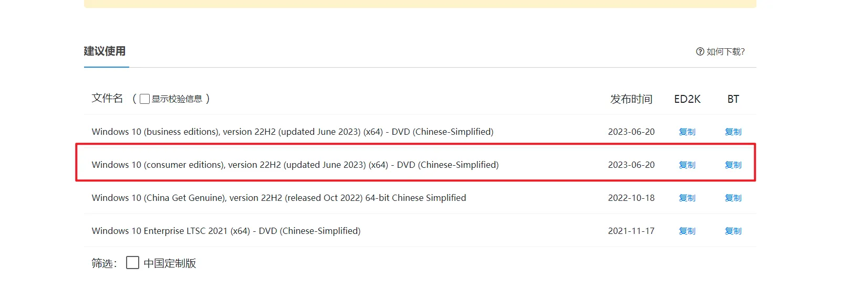Viewport: 841px width, 289px height.
Task: Click the ED2K column header
Action: pyautogui.click(x=687, y=99)
